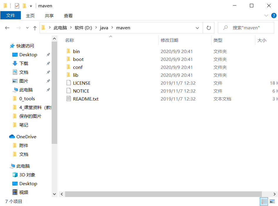The image size is (278, 206).
Task: Click the navigation pane scroll down arrow
Action: tap(55, 194)
